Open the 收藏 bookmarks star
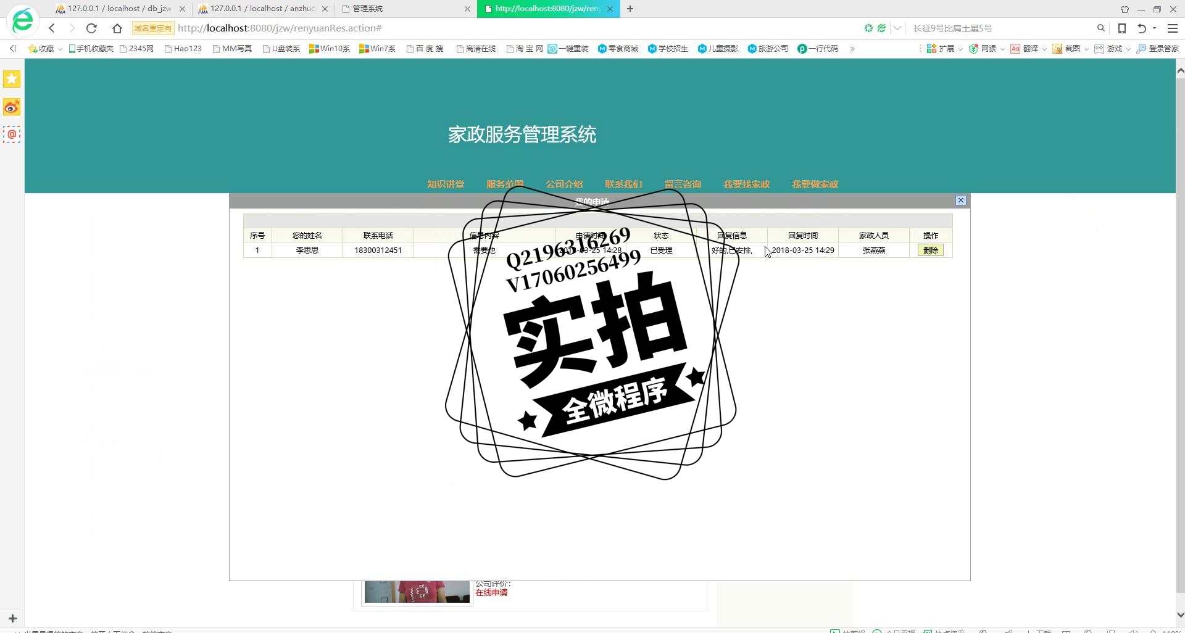This screenshot has width=1185, height=633. tap(41, 48)
